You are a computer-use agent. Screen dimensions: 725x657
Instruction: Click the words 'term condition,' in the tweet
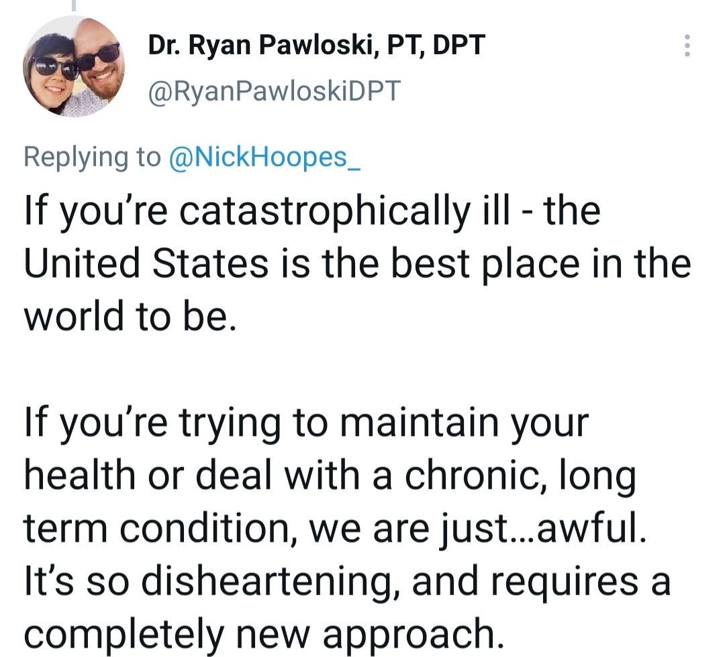click(161, 529)
